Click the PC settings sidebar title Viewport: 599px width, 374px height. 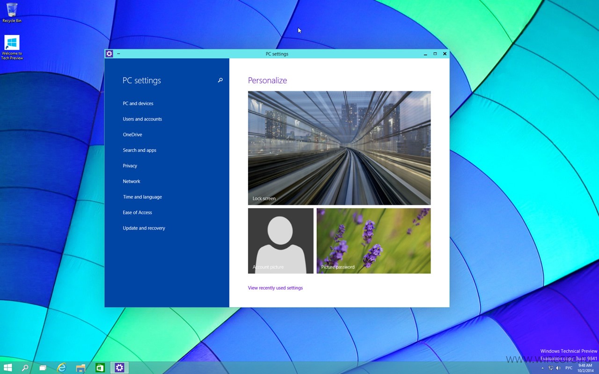point(142,80)
